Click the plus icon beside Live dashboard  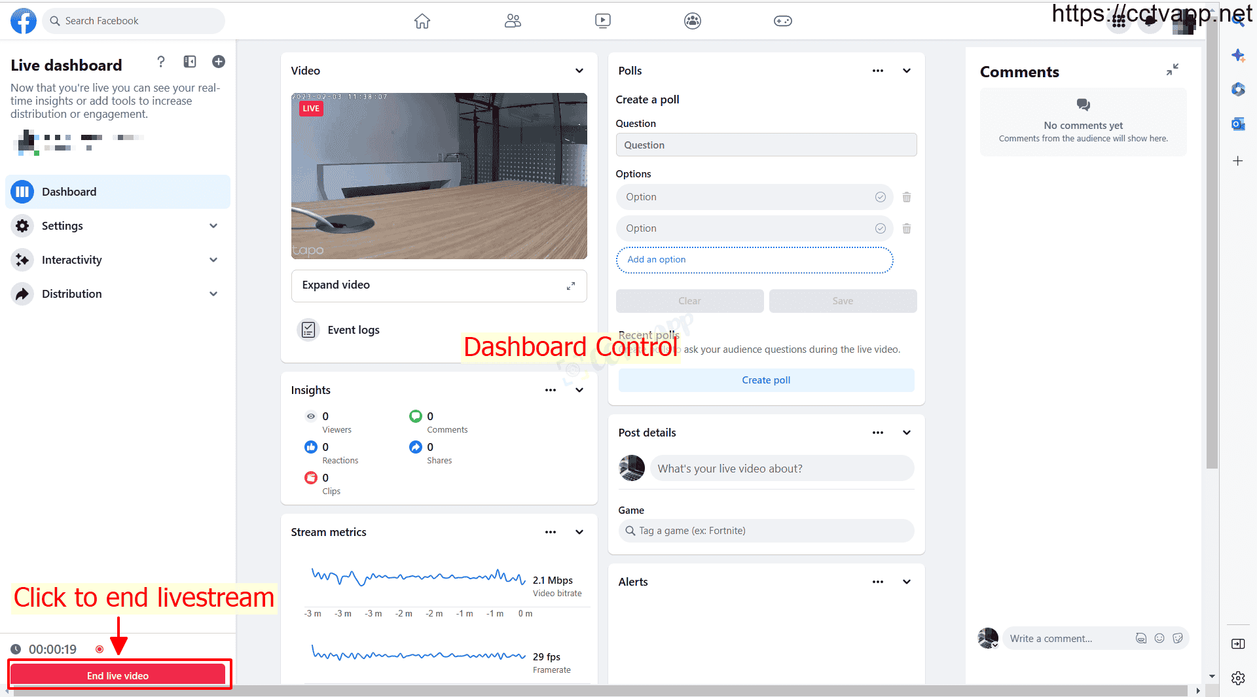(219, 62)
